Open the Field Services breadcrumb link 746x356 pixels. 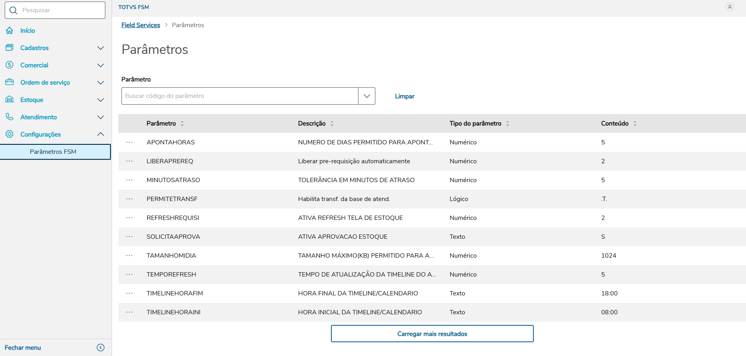(x=141, y=25)
